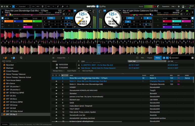Screen dimensions: 195x126
Task: Add a new crate
Action: coord(5,58)
